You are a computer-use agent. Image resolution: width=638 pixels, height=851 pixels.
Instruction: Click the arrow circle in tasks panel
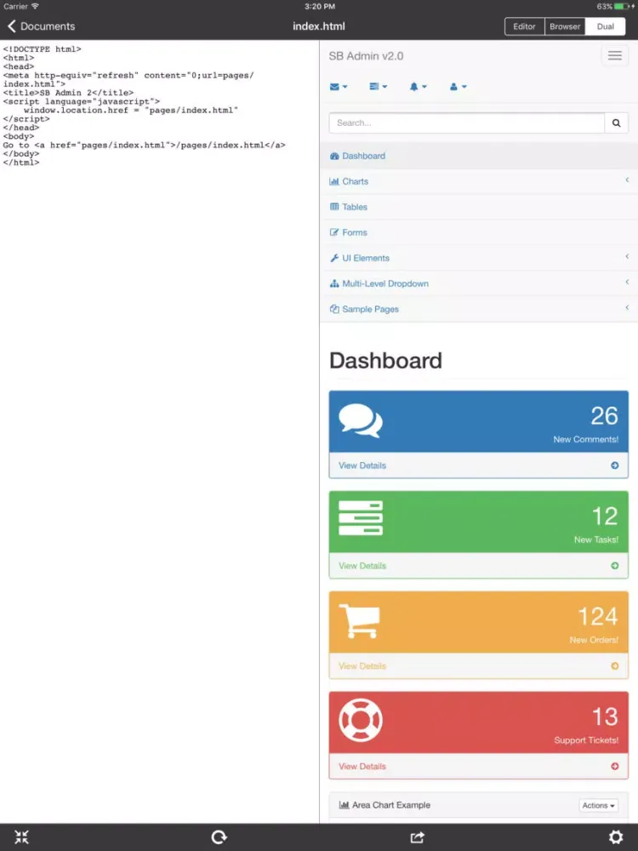[x=615, y=566]
